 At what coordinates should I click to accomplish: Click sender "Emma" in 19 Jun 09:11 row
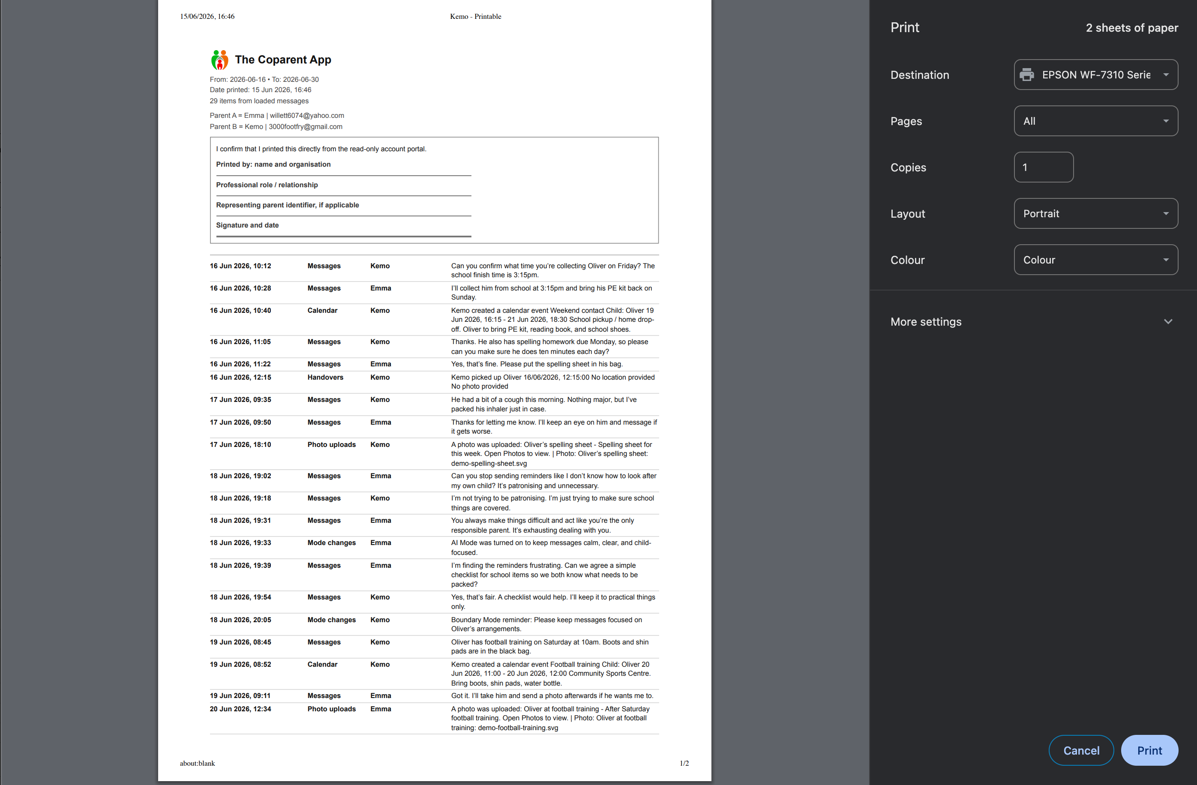(x=381, y=696)
